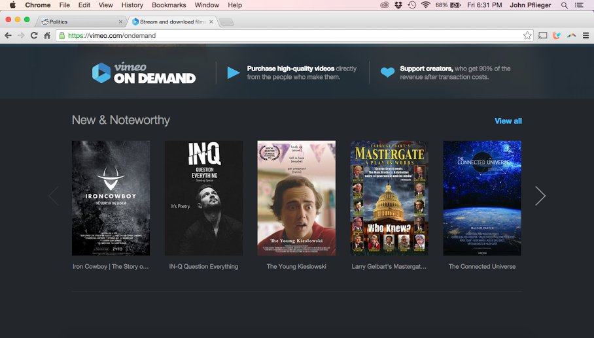The height and width of the screenshot is (338, 594).
Task: Click Purchase high-quality videos text
Action: 290,69
